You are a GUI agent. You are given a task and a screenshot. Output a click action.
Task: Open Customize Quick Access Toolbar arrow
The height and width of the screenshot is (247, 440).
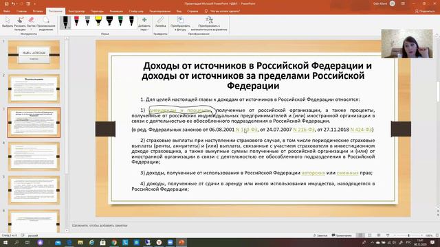[34, 4]
